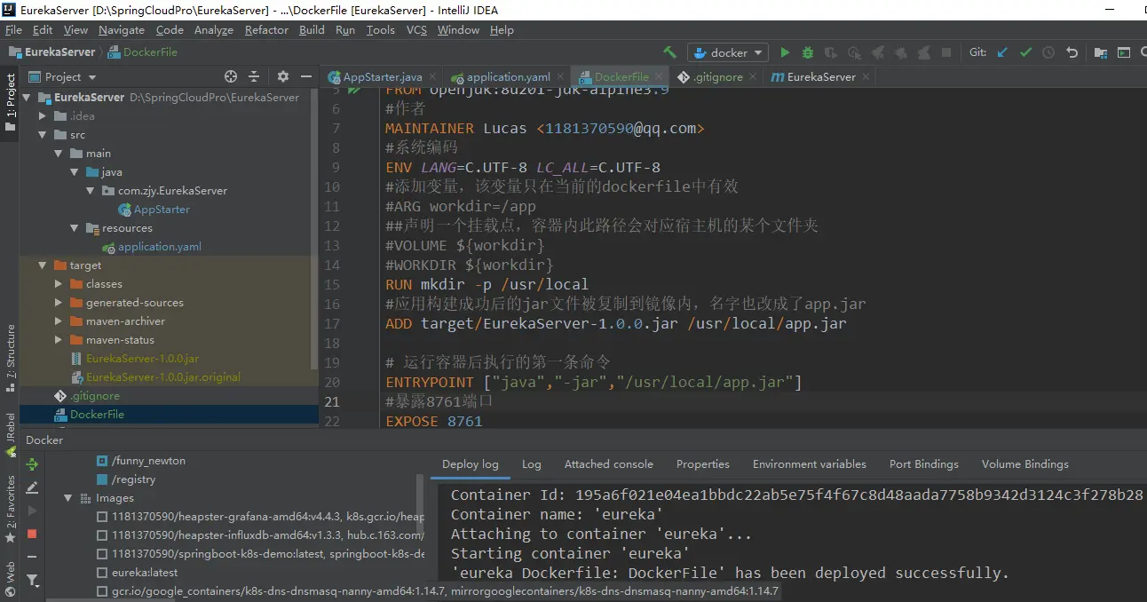Click the Git Commit green checkmark
This screenshot has width=1147, height=602.
[x=1025, y=52]
